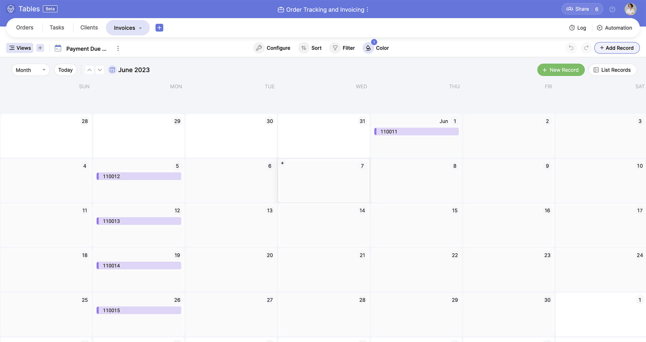Add a new view with plus icon
The image size is (646, 342).
point(40,48)
